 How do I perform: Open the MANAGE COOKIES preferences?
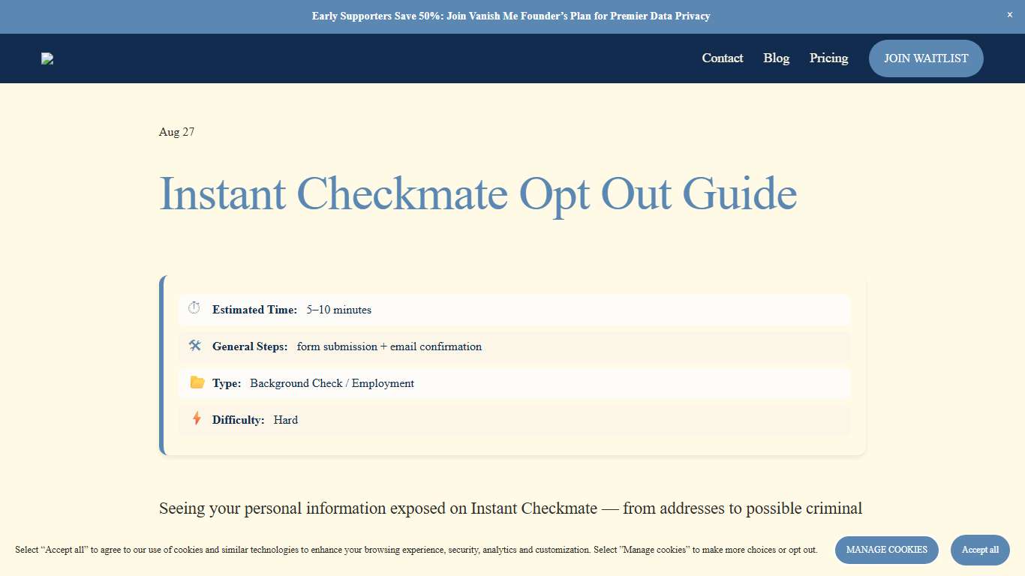(886, 550)
